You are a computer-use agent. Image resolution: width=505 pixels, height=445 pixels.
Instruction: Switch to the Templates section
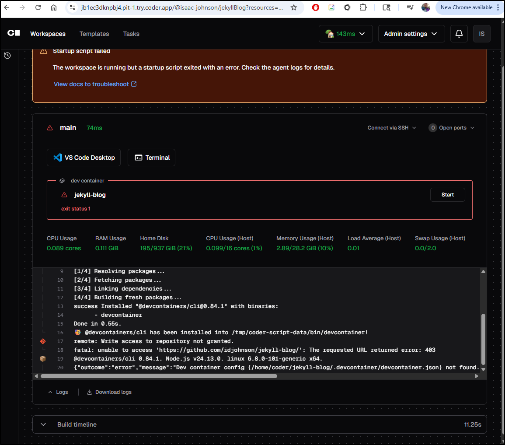[94, 34]
